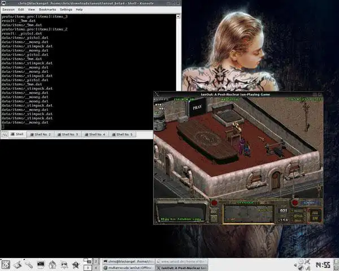The width and height of the screenshot is (339, 271).
Task: Click the player character in the game room
Action: pyautogui.click(x=247, y=148)
